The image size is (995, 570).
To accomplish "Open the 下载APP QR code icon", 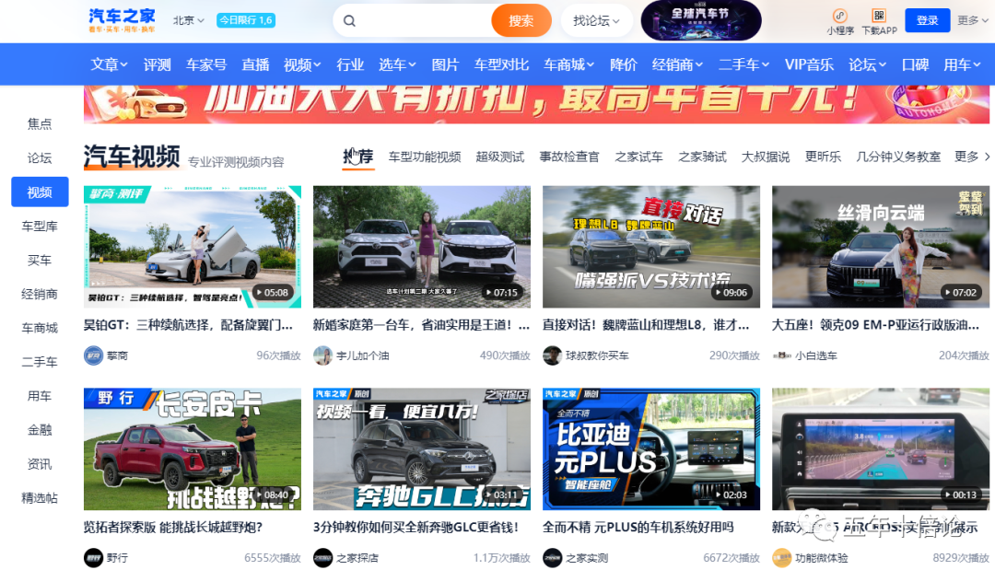I will 879,16.
